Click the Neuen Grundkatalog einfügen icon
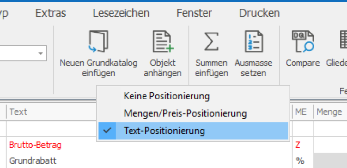The height and width of the screenshot is (168, 347). (99, 42)
